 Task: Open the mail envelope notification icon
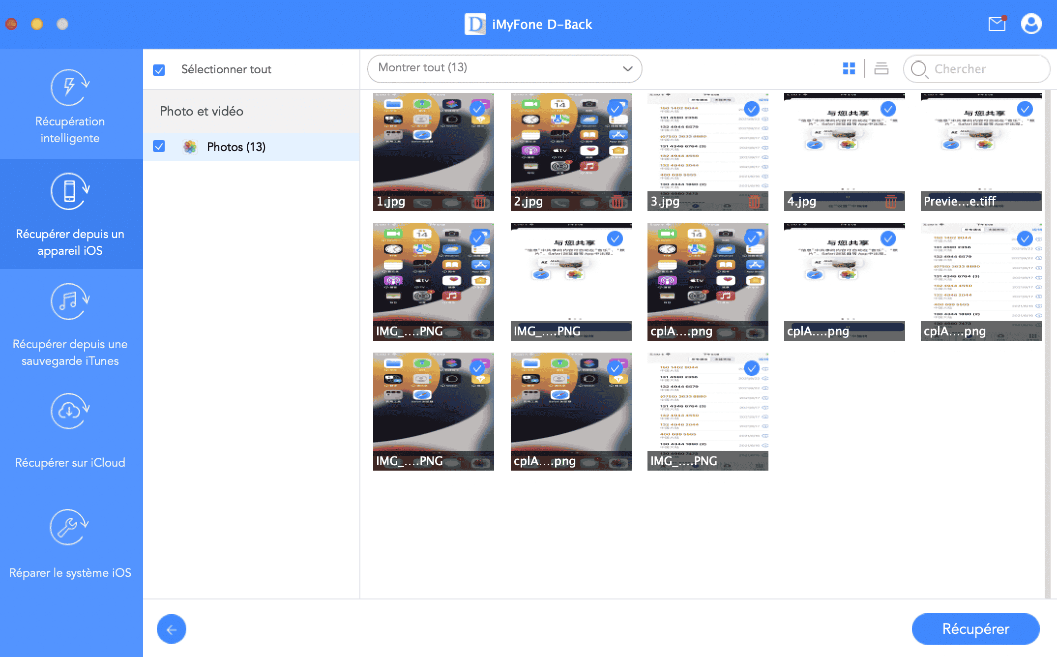pyautogui.click(x=997, y=24)
